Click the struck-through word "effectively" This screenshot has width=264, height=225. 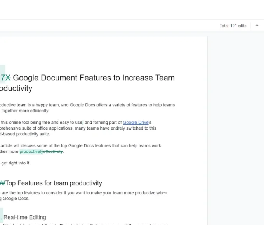click(53, 152)
